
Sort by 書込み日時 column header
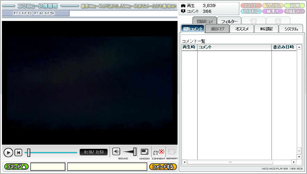click(284, 47)
